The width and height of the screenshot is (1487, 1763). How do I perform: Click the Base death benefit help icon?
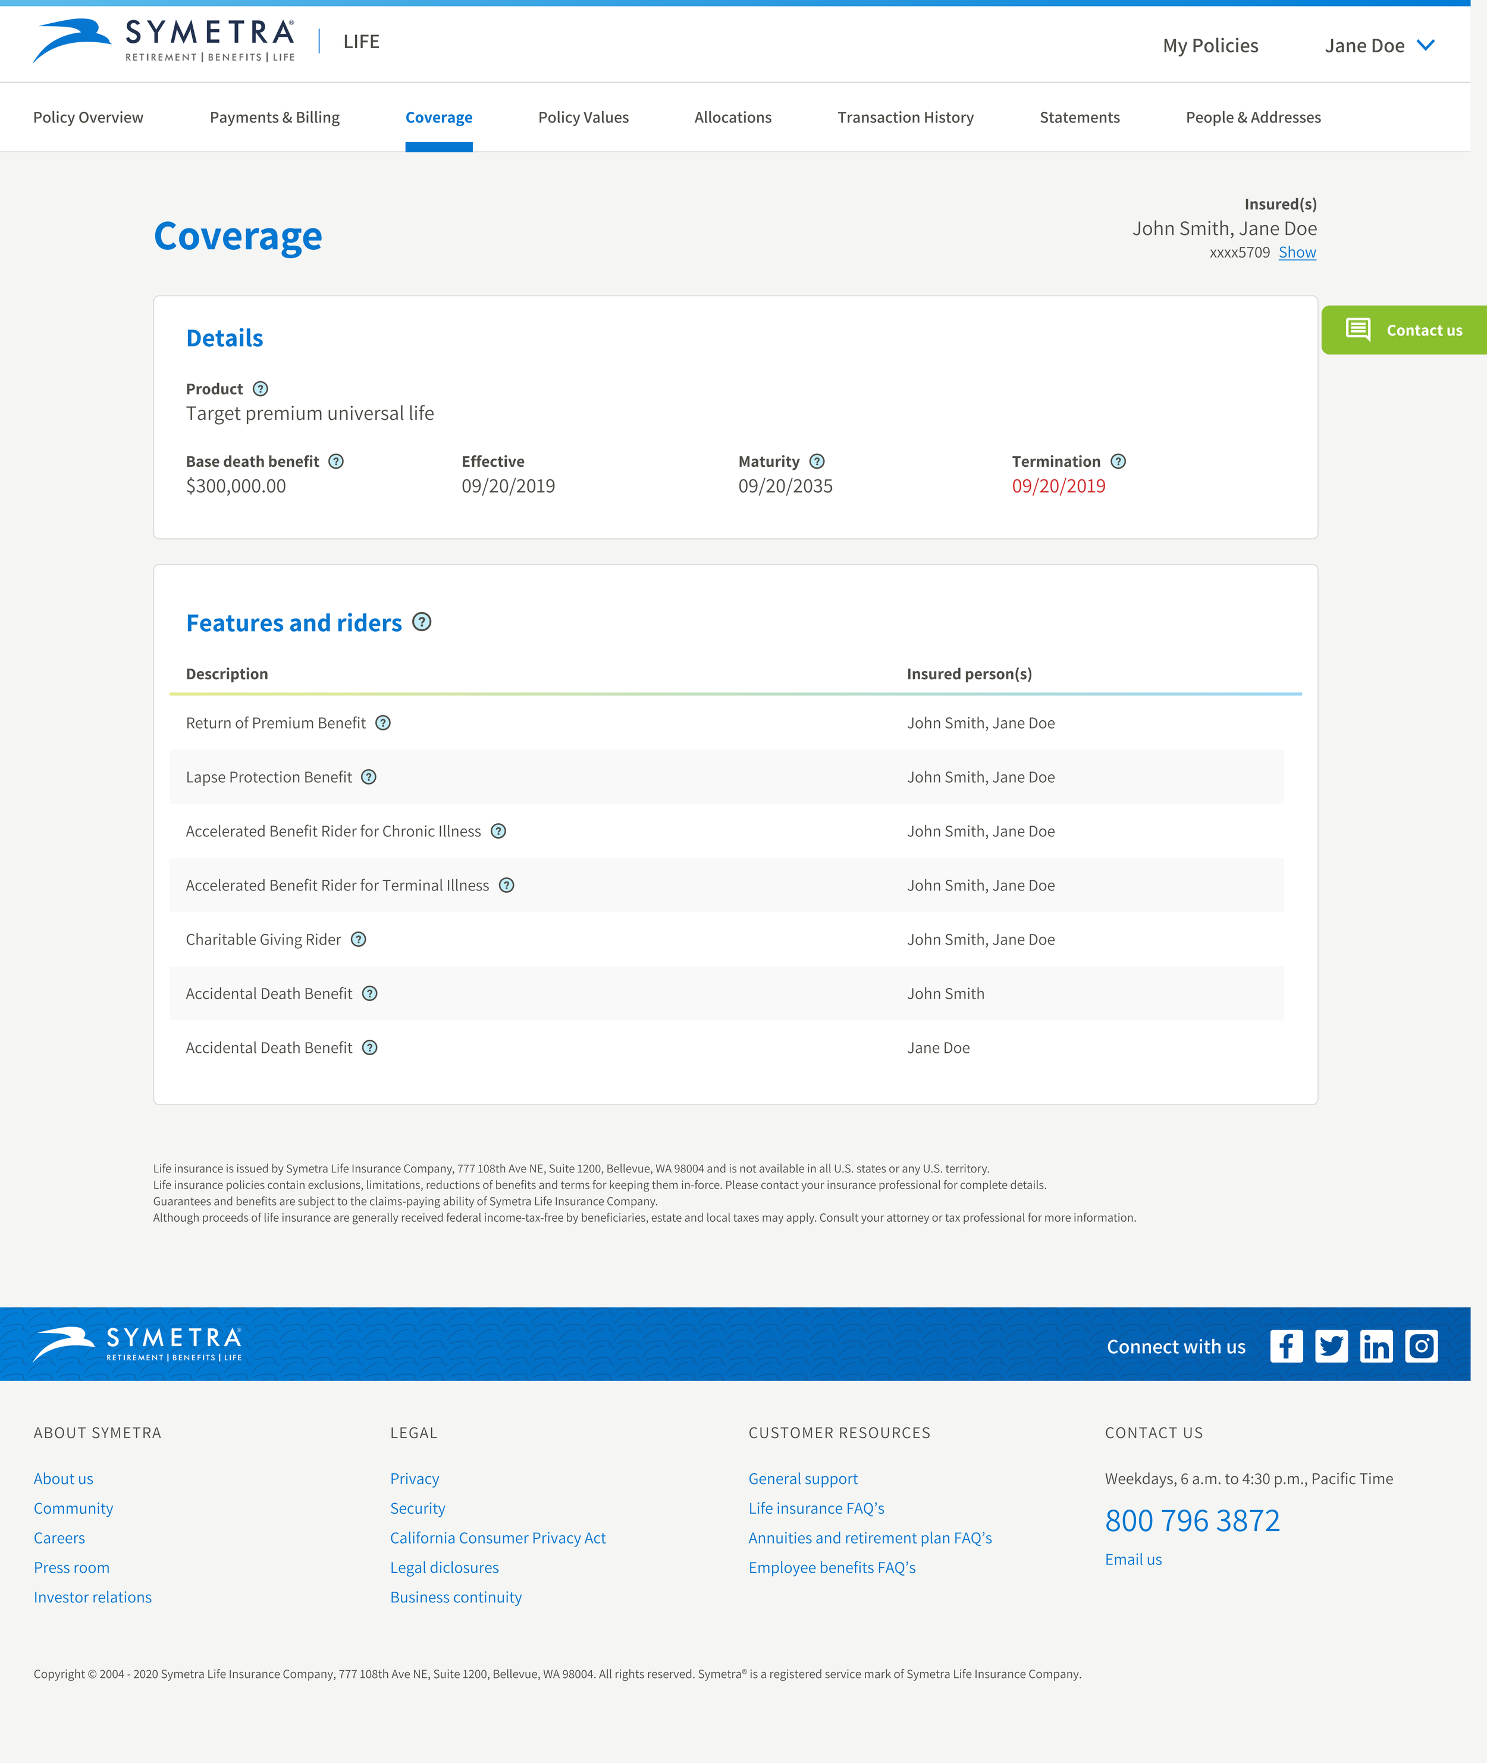pos(336,461)
